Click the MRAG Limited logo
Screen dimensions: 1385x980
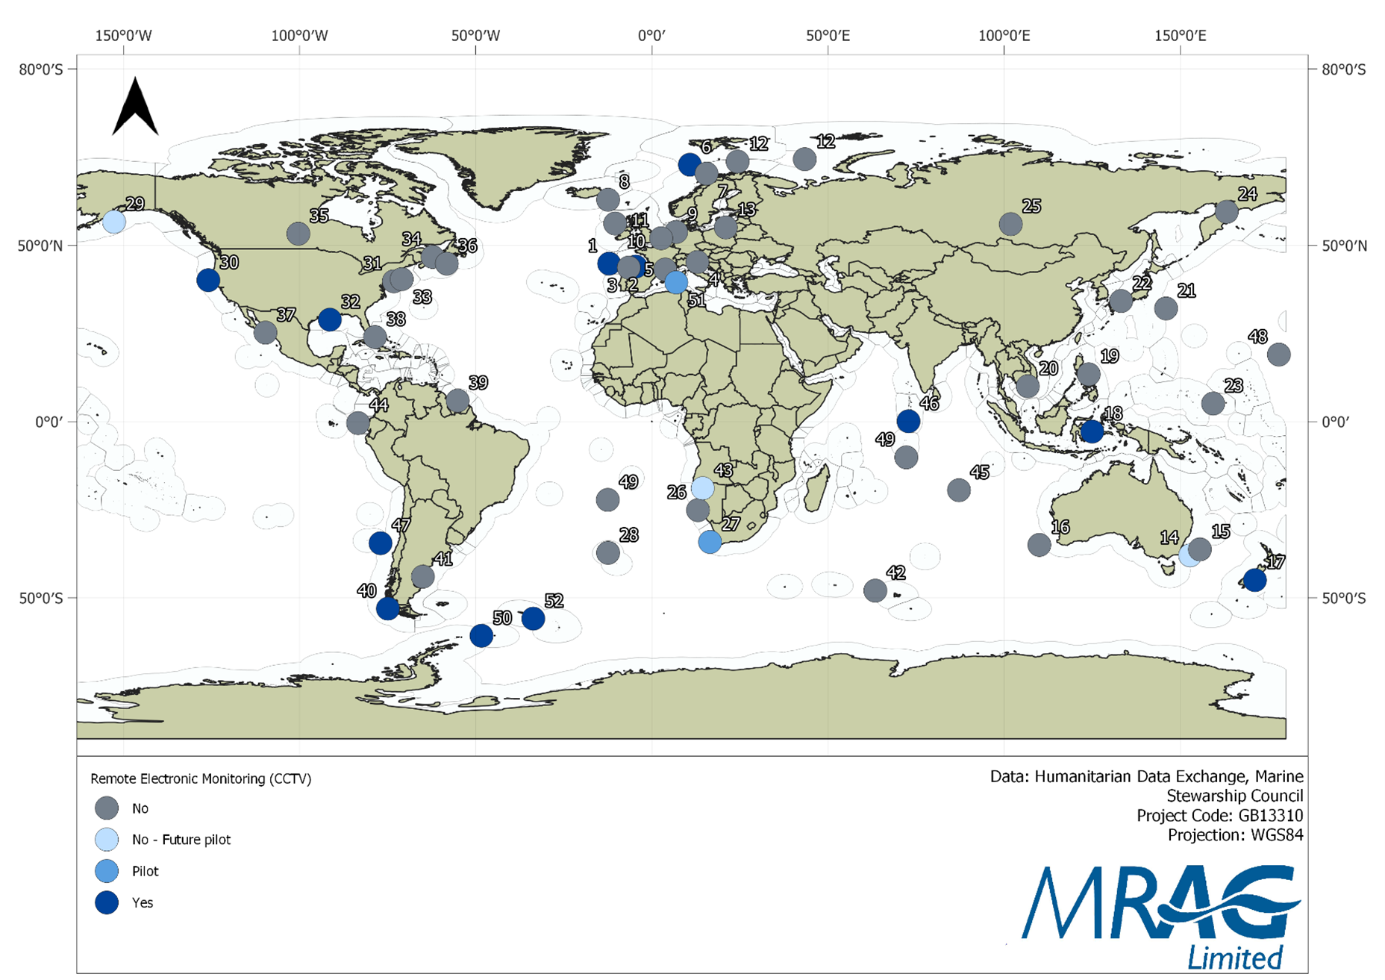pyautogui.click(x=1161, y=916)
